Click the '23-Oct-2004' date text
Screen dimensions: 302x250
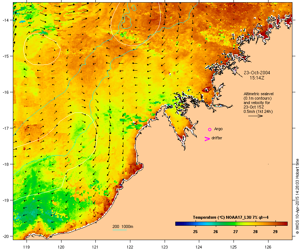click(x=257, y=73)
